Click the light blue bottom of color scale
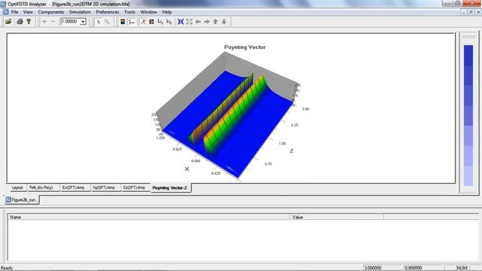482x271 pixels. [468, 175]
